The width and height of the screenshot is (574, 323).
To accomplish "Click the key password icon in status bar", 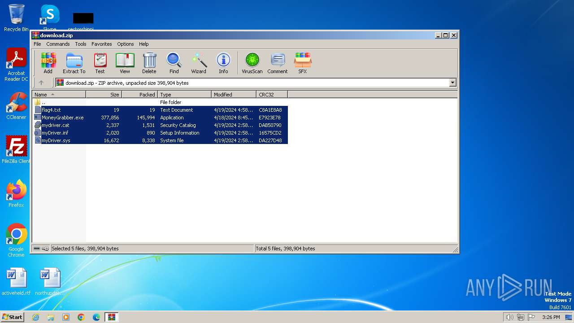I will (x=45, y=249).
